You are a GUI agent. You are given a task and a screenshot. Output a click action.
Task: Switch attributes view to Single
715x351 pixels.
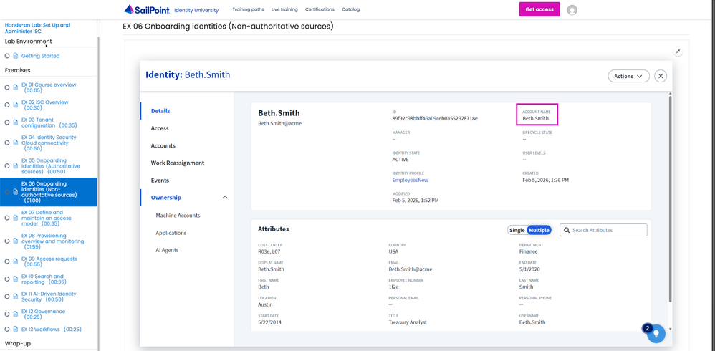pyautogui.click(x=517, y=230)
